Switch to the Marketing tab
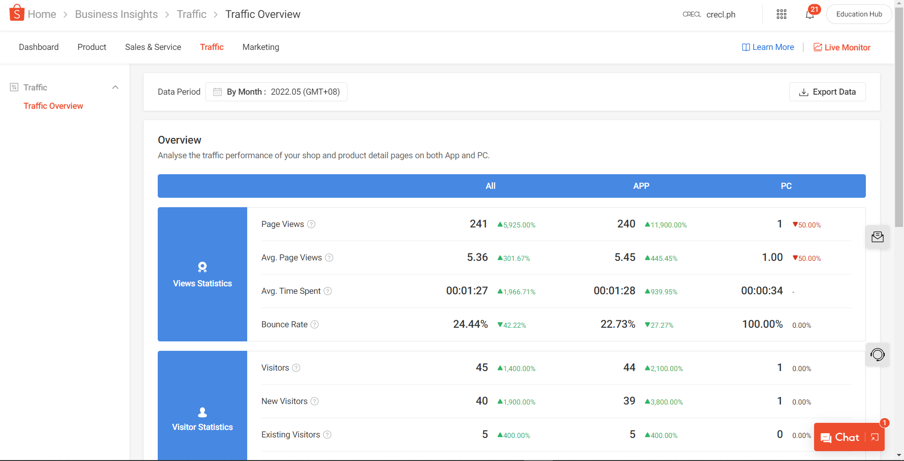904x461 pixels. 261,47
